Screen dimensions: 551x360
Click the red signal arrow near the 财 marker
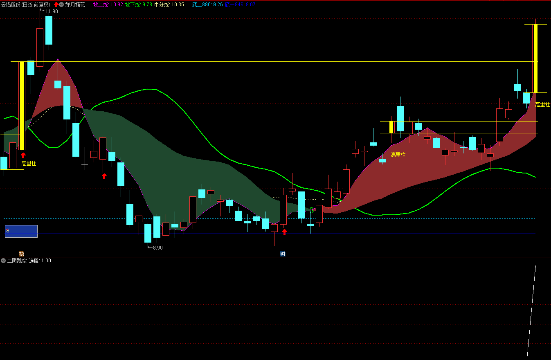(x=285, y=232)
